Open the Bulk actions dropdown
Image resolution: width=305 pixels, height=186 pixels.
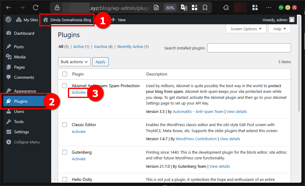tap(74, 62)
